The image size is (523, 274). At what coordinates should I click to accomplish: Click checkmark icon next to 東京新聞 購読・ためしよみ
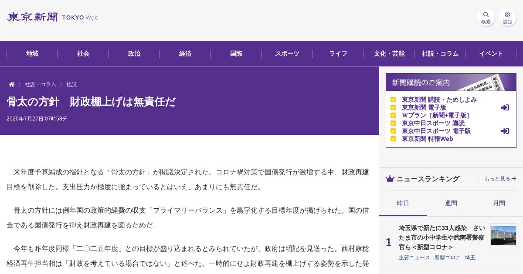pyautogui.click(x=393, y=100)
